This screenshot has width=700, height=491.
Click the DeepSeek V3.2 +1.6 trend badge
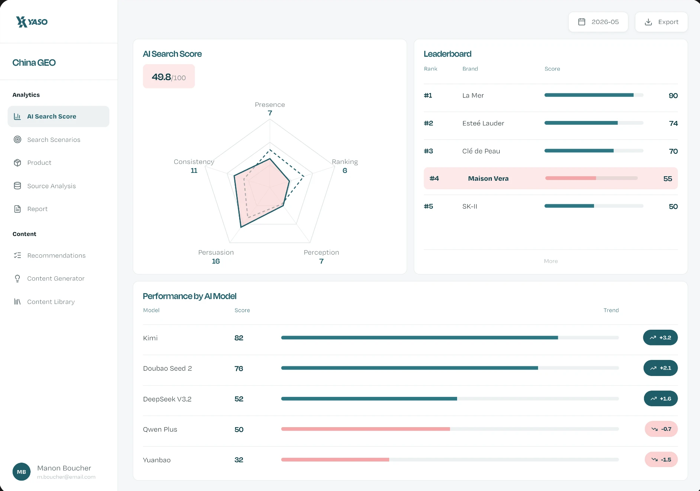[x=661, y=399]
